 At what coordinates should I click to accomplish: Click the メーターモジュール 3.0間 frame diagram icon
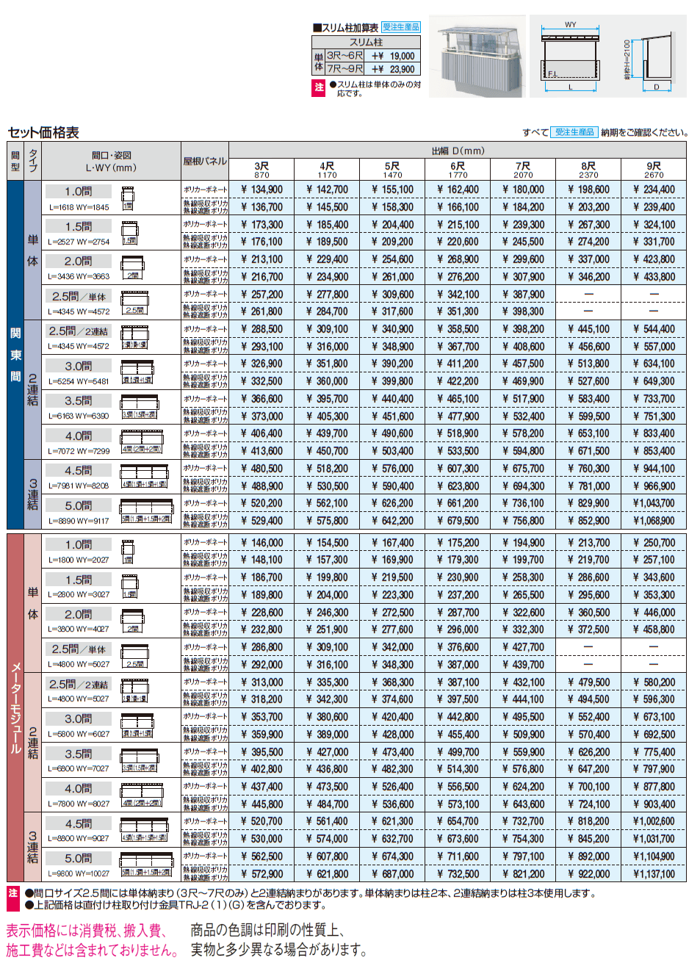(137, 724)
